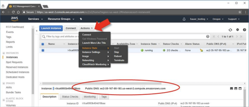Open a new browser tab
249x107 pixels.
45,6
